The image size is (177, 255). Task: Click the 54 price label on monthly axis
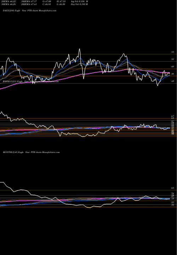click(x=173, y=193)
